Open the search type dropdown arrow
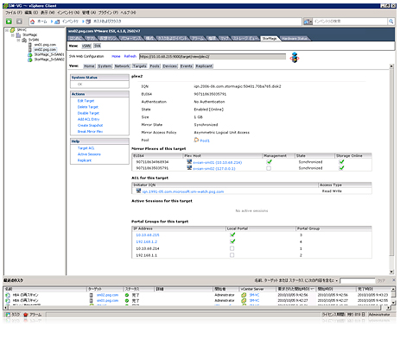Viewport: 400px width, 338px height. click(311, 22)
